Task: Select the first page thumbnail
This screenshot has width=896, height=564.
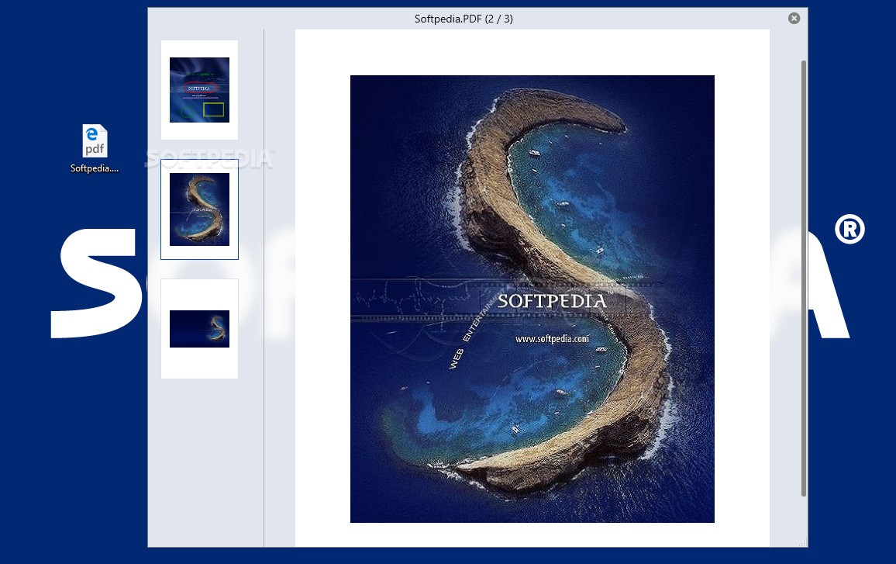Action: (x=199, y=90)
